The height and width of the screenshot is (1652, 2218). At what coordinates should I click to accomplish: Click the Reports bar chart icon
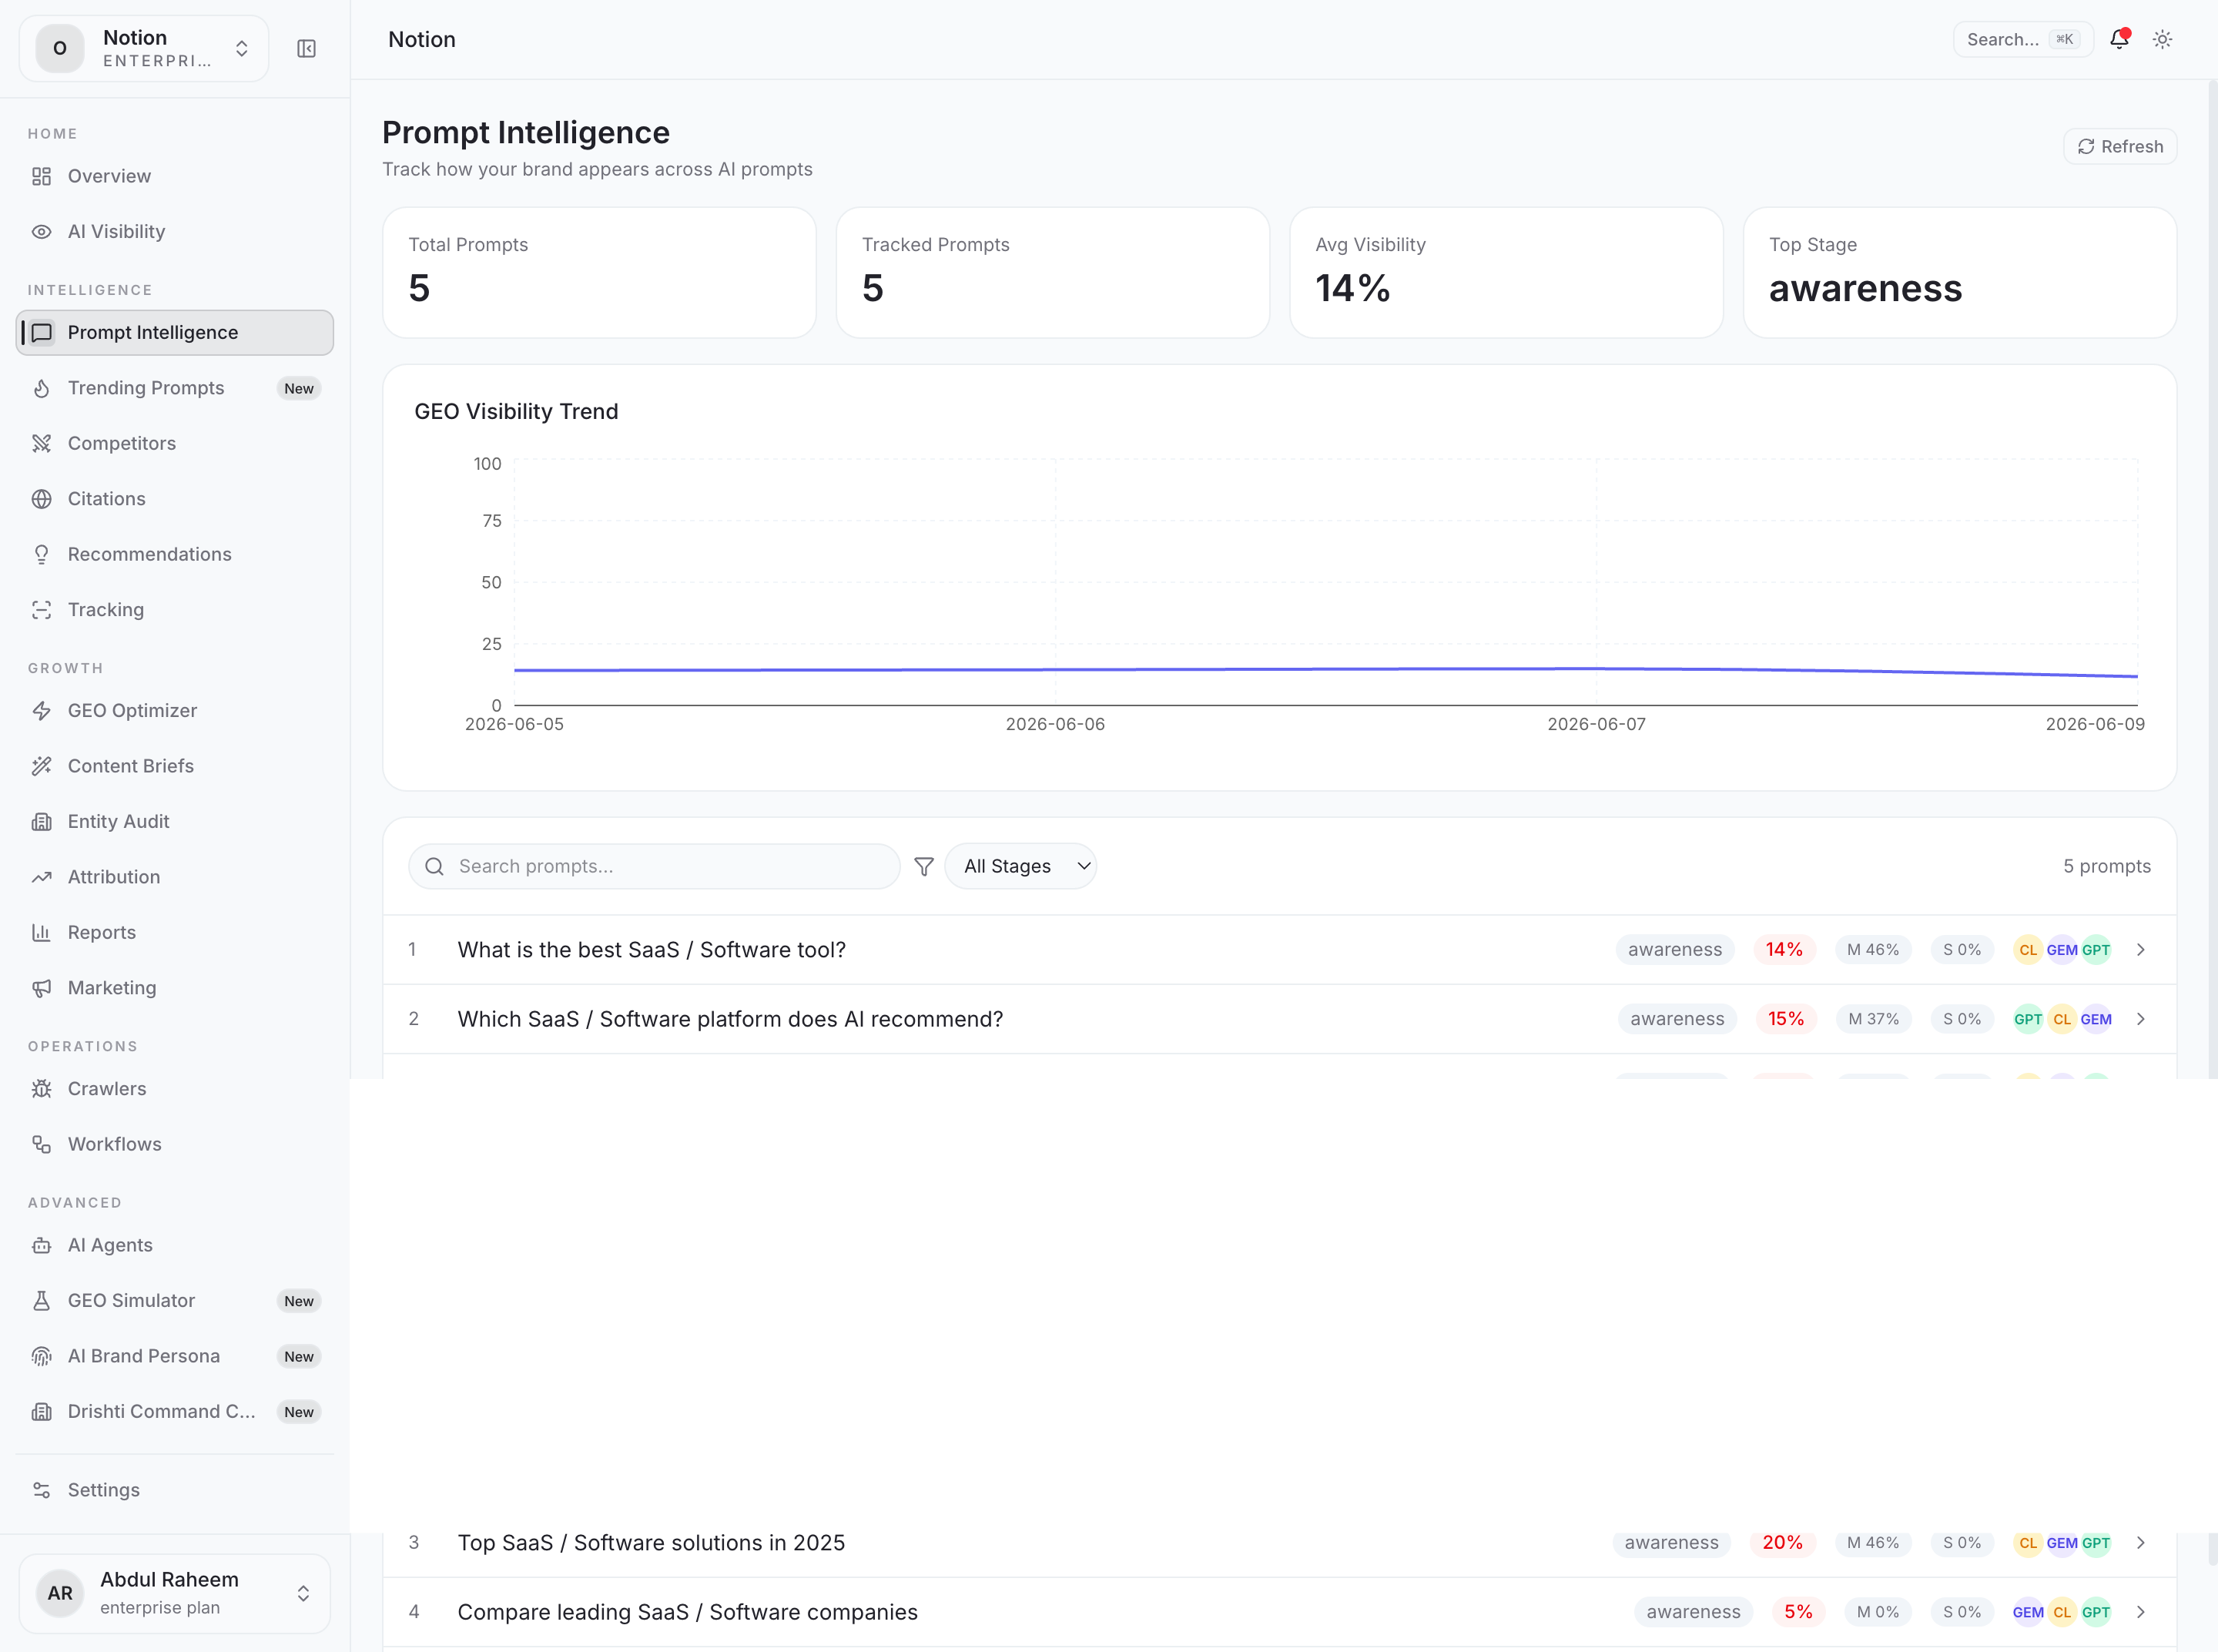[41, 932]
